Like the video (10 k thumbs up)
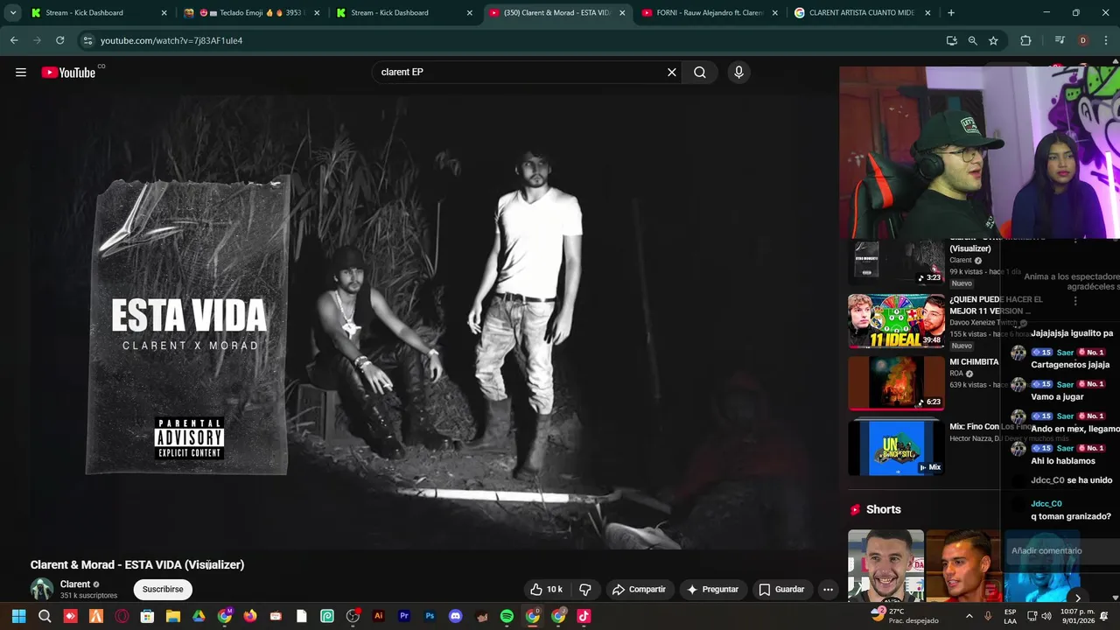 click(x=547, y=590)
